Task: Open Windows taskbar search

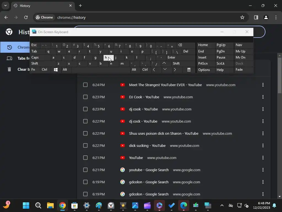Action: 38,205
